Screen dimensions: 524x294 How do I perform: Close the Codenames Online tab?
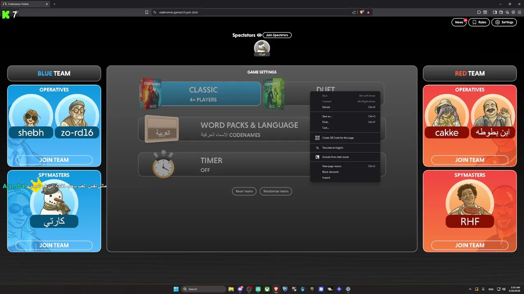(x=47, y=4)
